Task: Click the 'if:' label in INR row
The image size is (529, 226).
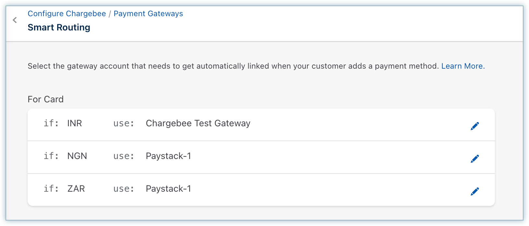Action: pos(51,123)
